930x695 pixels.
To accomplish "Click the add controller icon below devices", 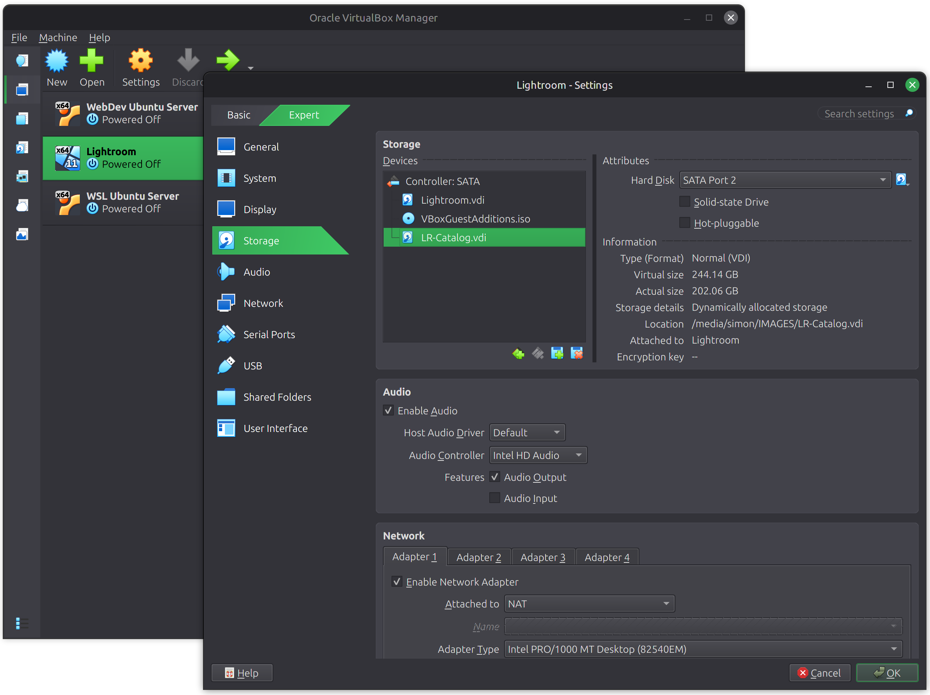I will pos(519,354).
